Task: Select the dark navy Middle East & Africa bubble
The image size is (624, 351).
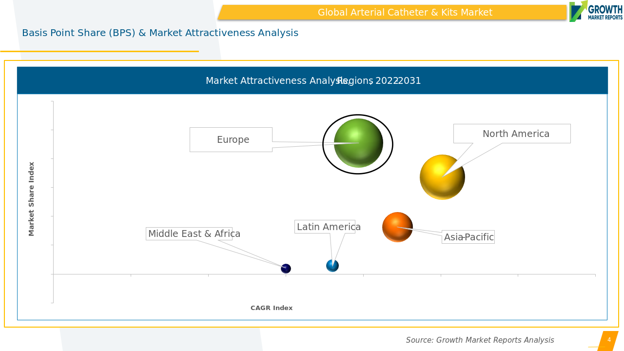Action: [286, 269]
